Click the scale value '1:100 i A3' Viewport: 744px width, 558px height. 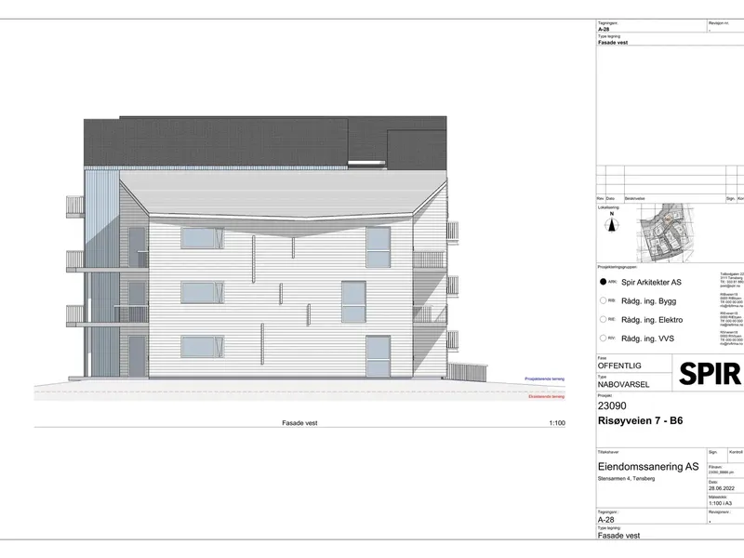pos(720,503)
